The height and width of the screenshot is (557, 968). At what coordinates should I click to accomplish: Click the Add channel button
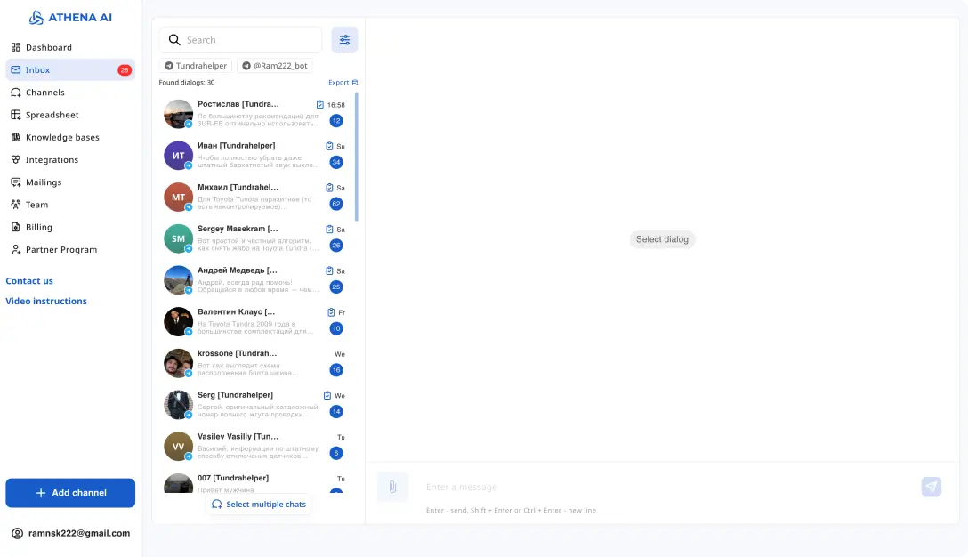[70, 493]
